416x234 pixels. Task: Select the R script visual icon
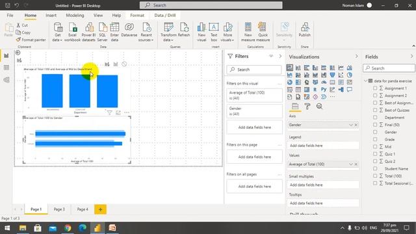click(315, 90)
